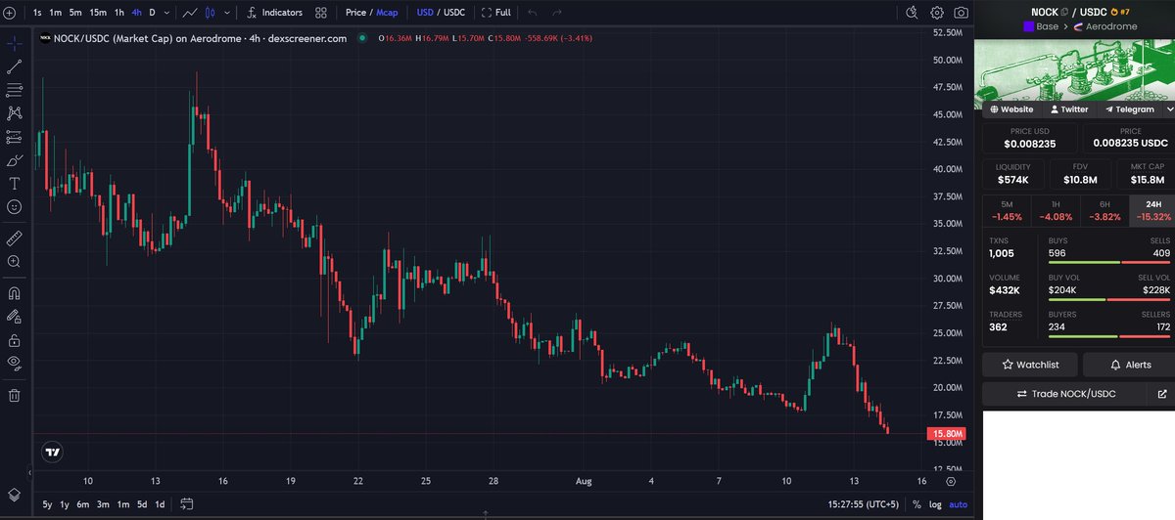
Task: Open the chart patterns tool
Action: [15, 113]
